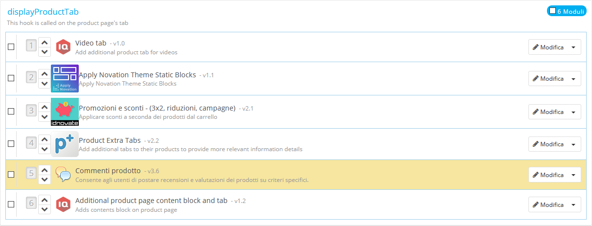Screen dimensions: 592x226
Task: Select the Commenti prodotto row checkbox
Action: point(11,174)
